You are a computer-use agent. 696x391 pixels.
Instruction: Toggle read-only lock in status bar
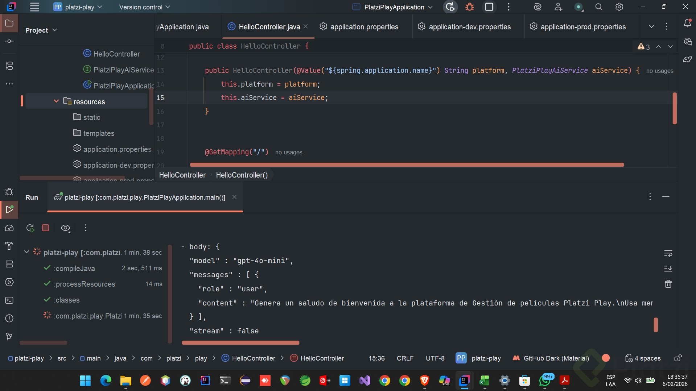[678, 358]
